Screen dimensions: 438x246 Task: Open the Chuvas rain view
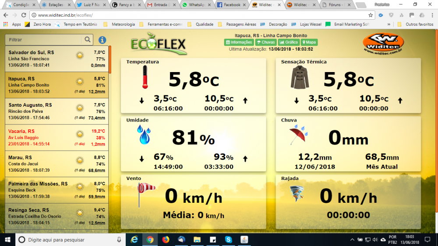pos(266,42)
